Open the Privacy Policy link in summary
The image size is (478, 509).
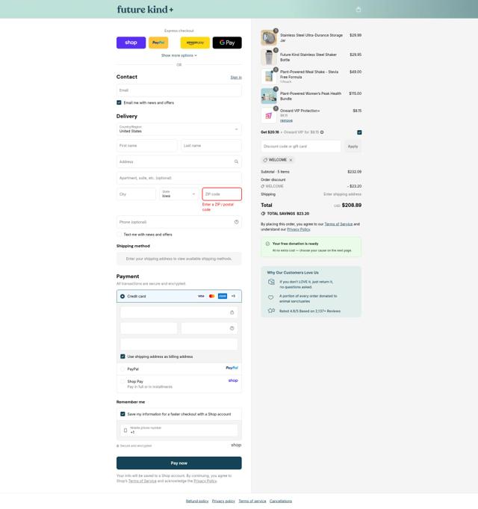tap(299, 229)
